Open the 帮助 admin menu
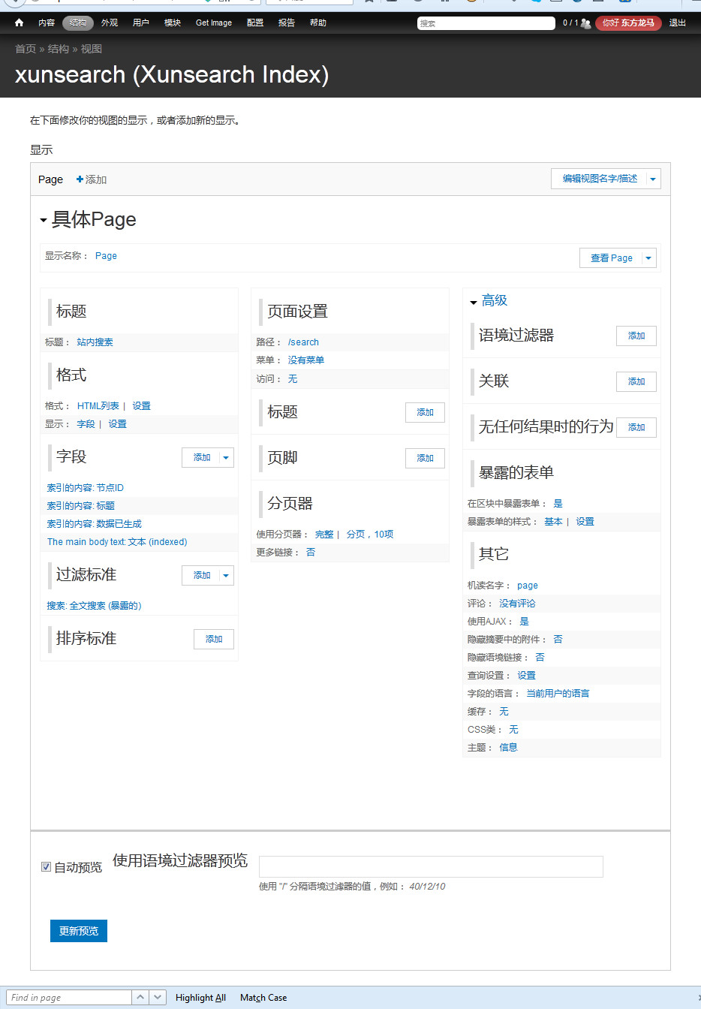This screenshot has height=1009, width=701. point(318,23)
